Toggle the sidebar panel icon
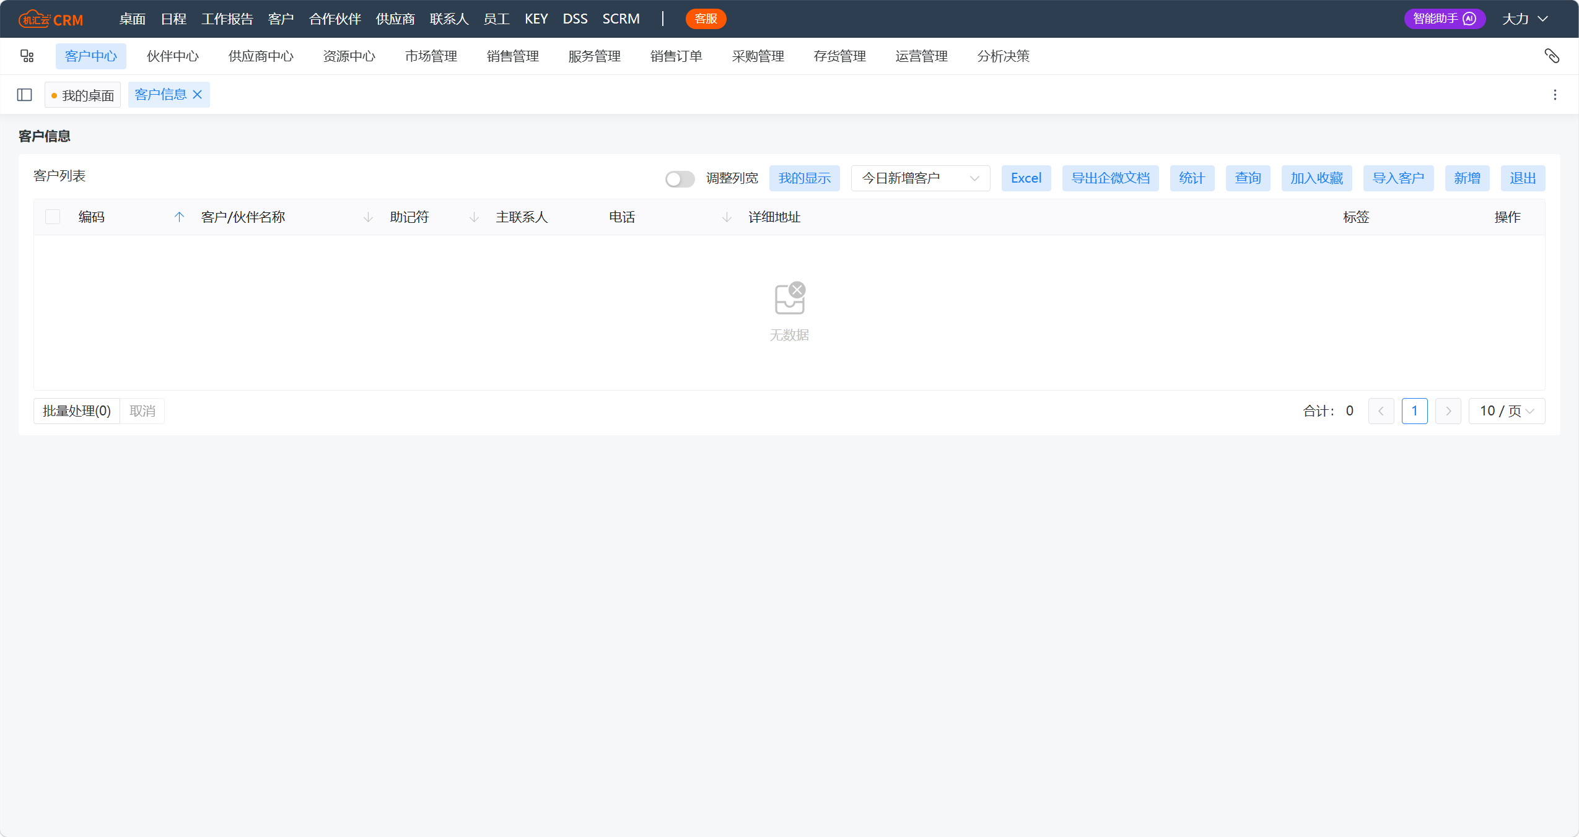Image resolution: width=1579 pixels, height=837 pixels. pos(24,95)
